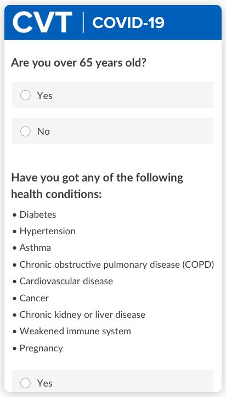The height and width of the screenshot is (397, 226).
Task: Click the Diabetes list item
Action: click(x=38, y=214)
